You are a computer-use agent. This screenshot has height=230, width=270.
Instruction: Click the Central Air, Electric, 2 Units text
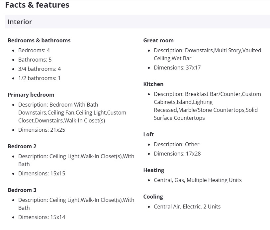click(x=187, y=207)
